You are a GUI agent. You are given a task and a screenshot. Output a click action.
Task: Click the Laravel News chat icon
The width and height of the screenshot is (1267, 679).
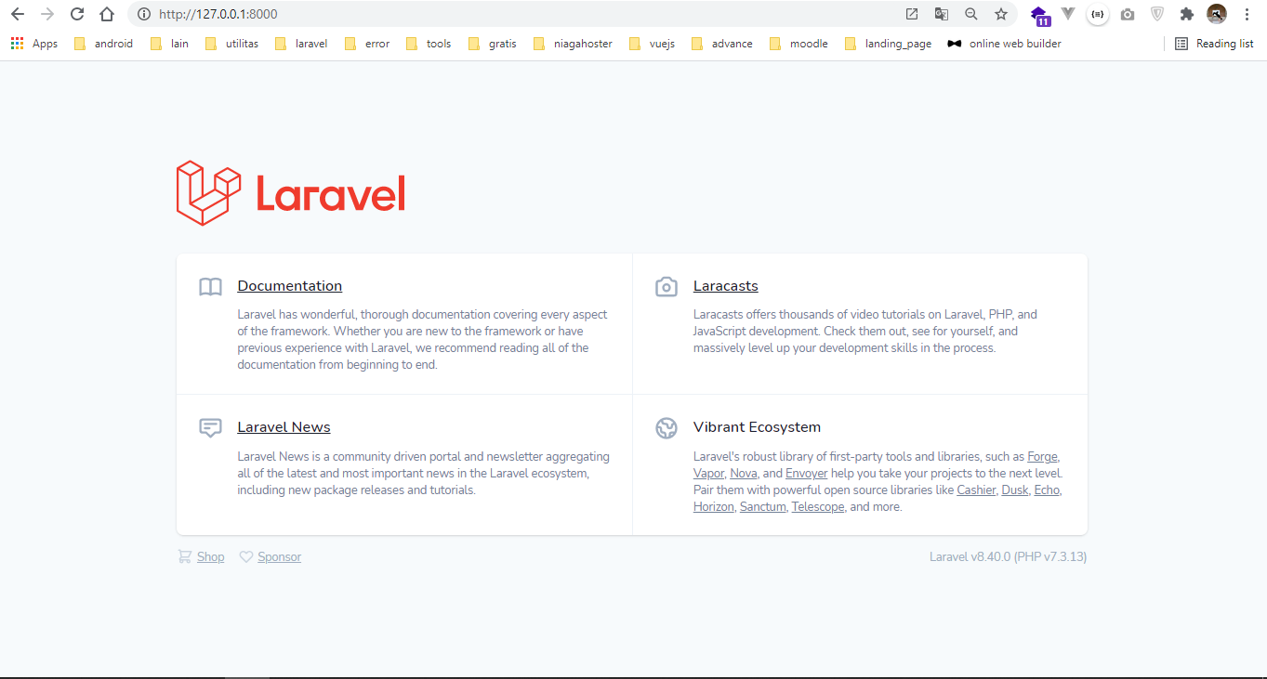pyautogui.click(x=211, y=428)
